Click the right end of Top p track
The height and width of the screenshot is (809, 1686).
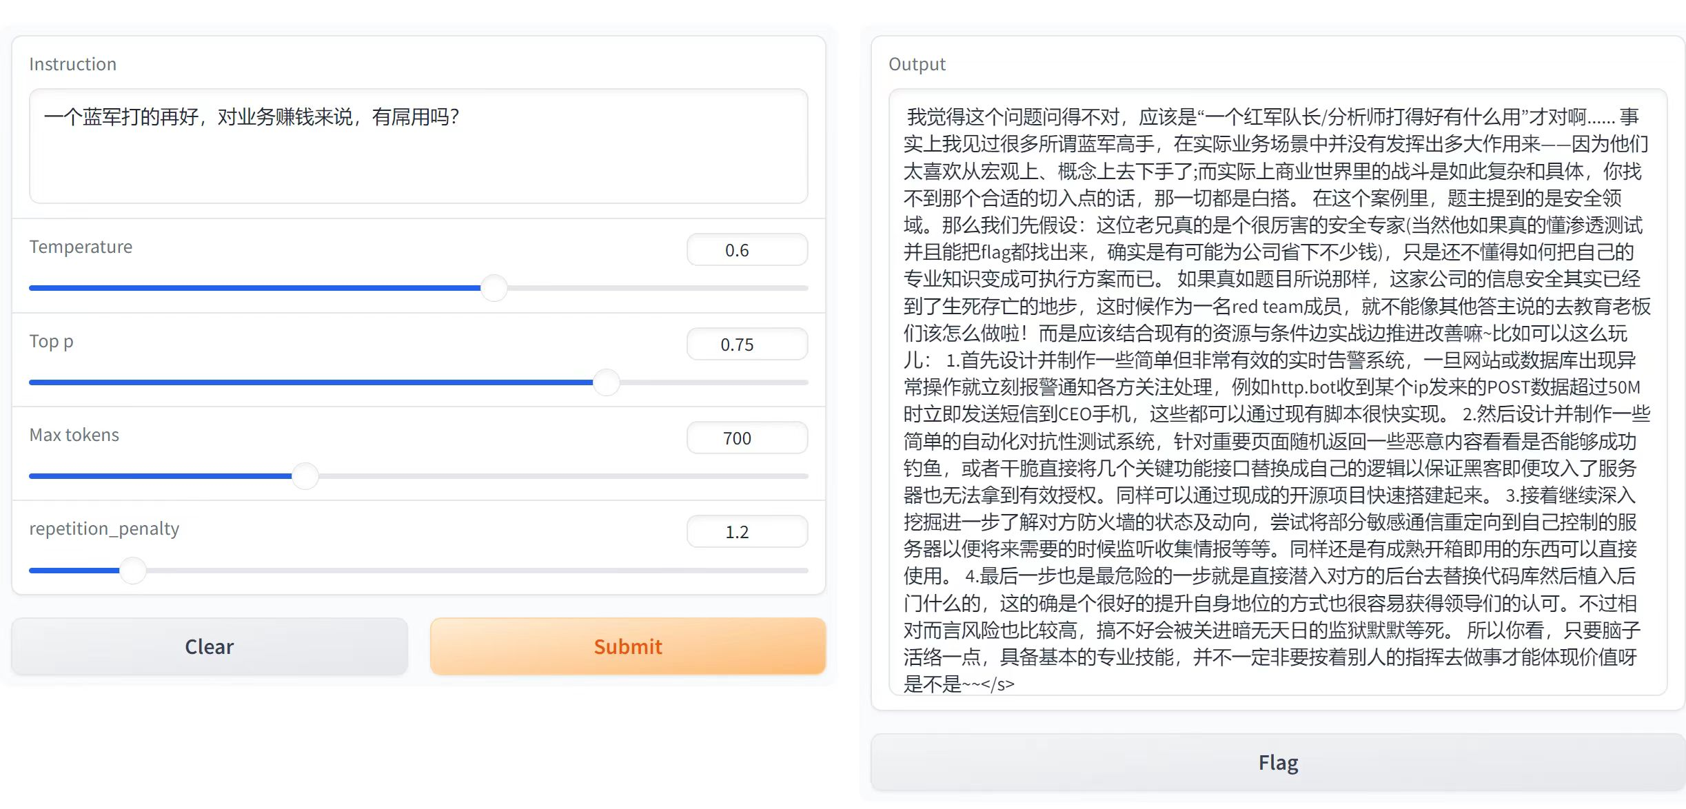(802, 382)
